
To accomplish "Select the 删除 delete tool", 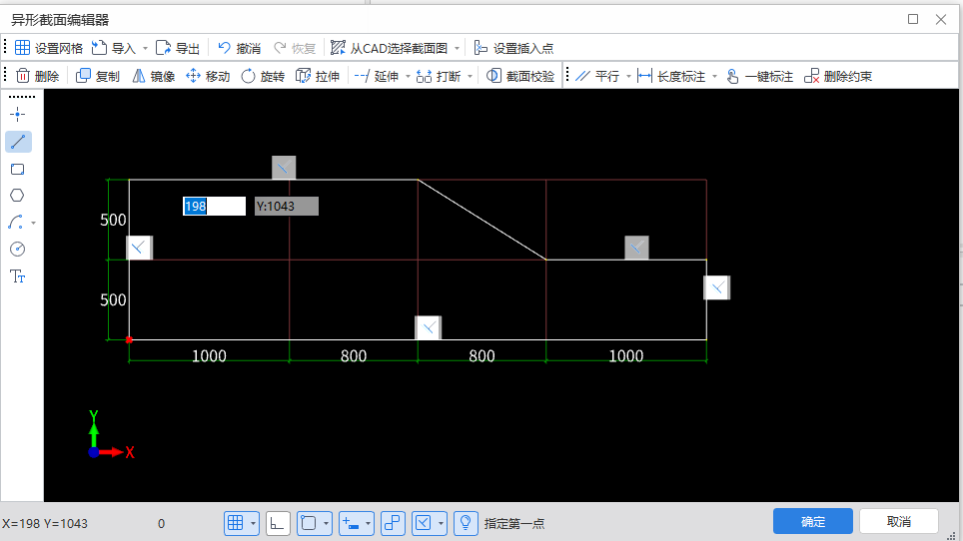I will click(x=38, y=76).
